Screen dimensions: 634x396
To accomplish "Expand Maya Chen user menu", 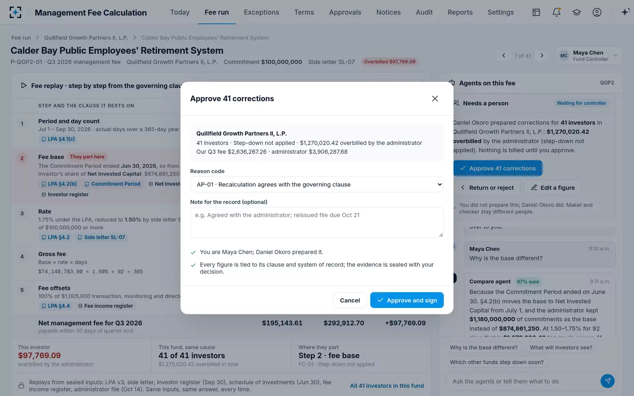I will click(x=589, y=55).
